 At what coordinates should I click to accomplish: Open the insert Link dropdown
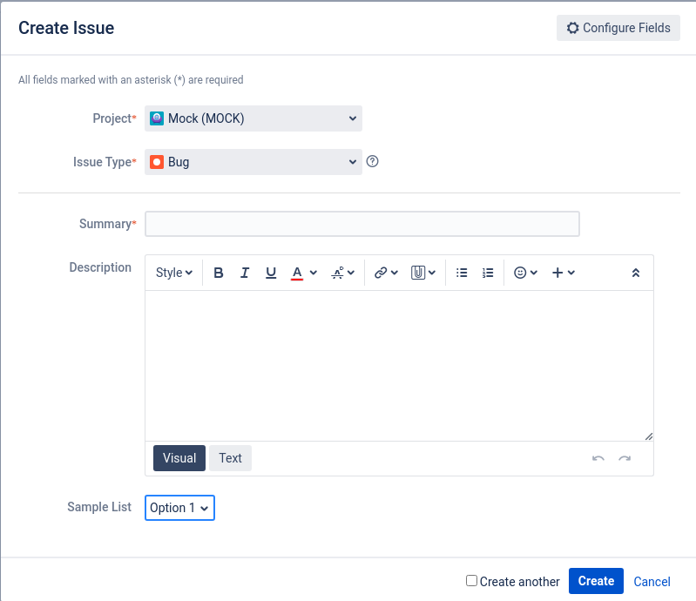pyautogui.click(x=386, y=273)
